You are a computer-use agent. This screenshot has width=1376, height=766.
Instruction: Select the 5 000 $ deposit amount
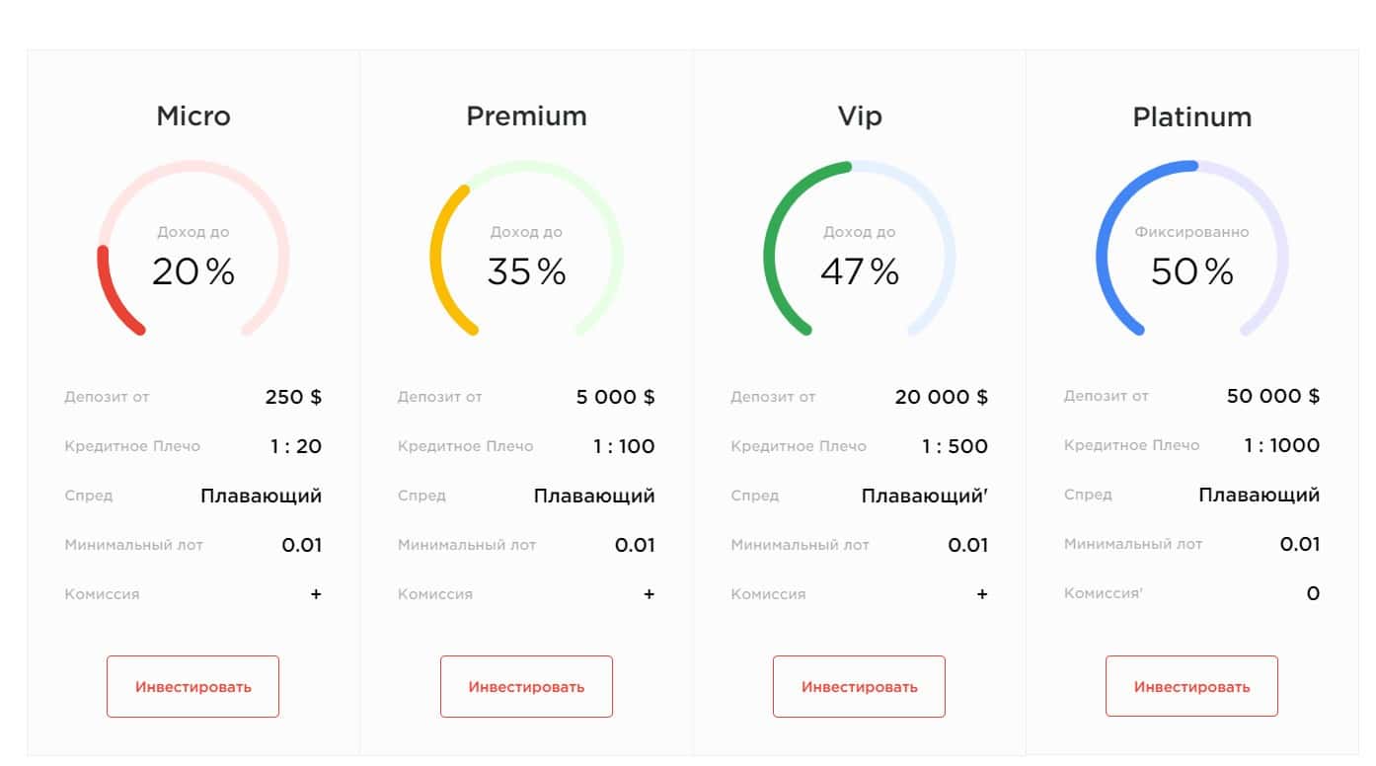point(615,398)
